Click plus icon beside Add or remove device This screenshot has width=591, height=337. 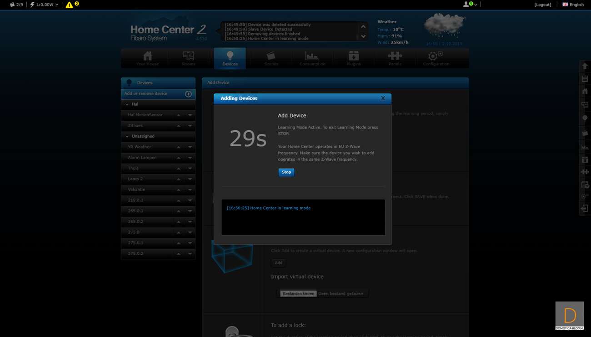pyautogui.click(x=188, y=94)
